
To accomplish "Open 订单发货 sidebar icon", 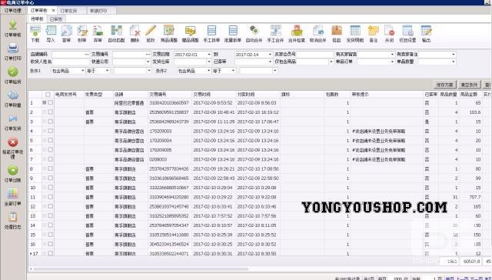I will [13, 122].
